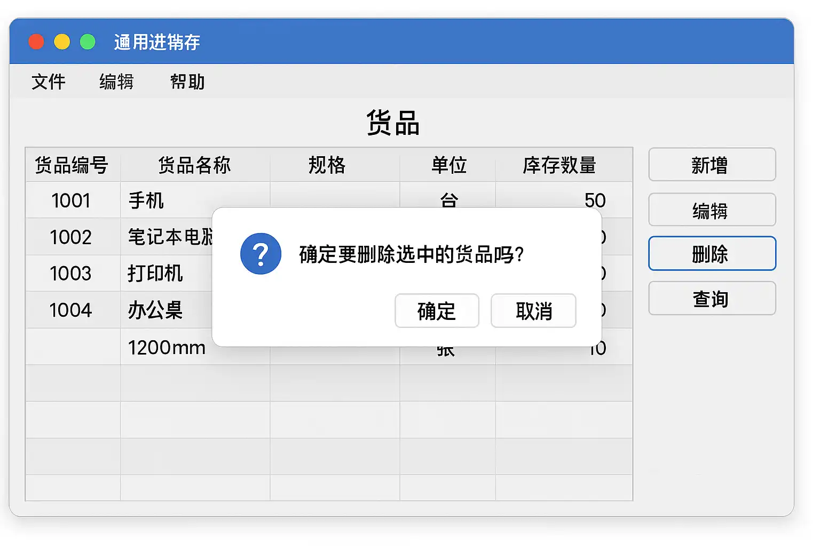Click the 规格 column header
The image size is (820, 546).
tap(327, 165)
